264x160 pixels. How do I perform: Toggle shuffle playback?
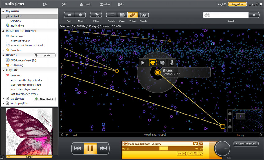click(190, 154)
